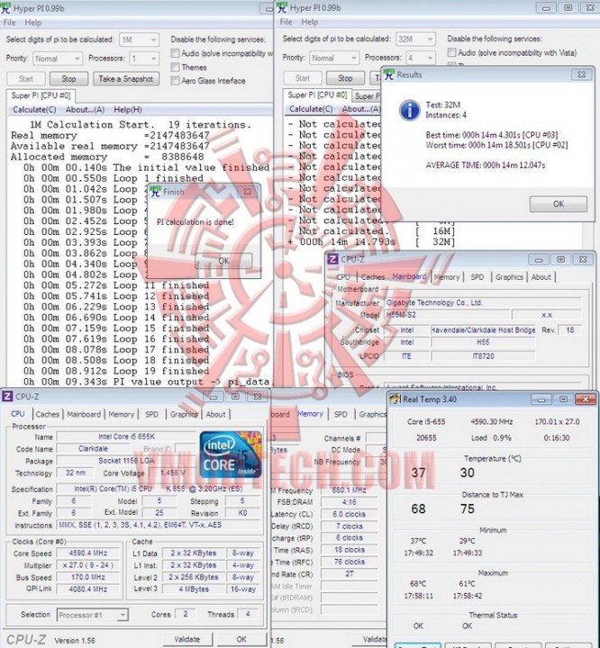The width and height of the screenshot is (600, 648).
Task: Click the Start button in right Hyper PI
Action: (302, 77)
